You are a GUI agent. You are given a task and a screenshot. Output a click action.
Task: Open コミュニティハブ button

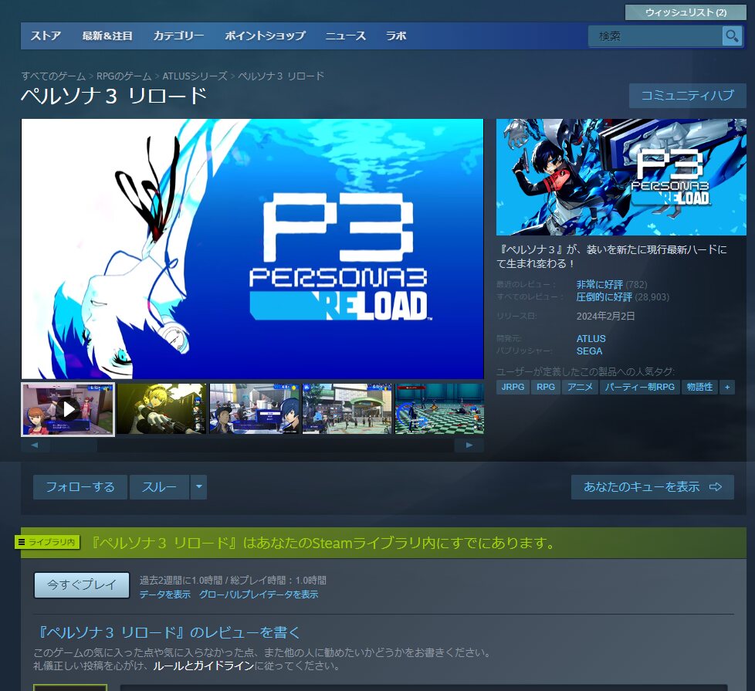click(688, 95)
